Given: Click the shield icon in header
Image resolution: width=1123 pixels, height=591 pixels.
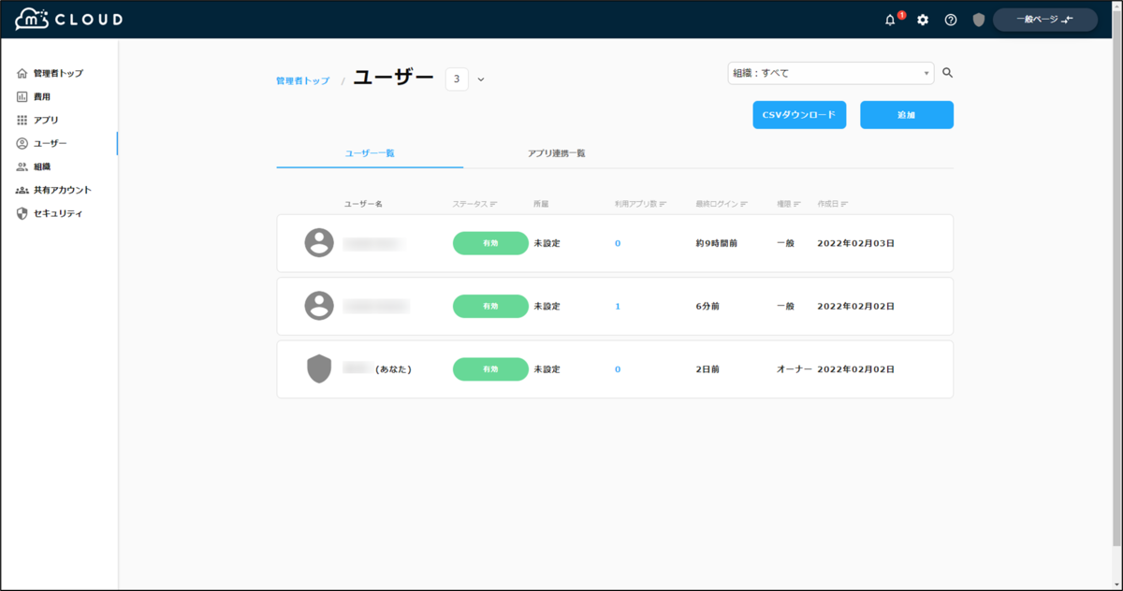Looking at the screenshot, I should [x=979, y=20].
